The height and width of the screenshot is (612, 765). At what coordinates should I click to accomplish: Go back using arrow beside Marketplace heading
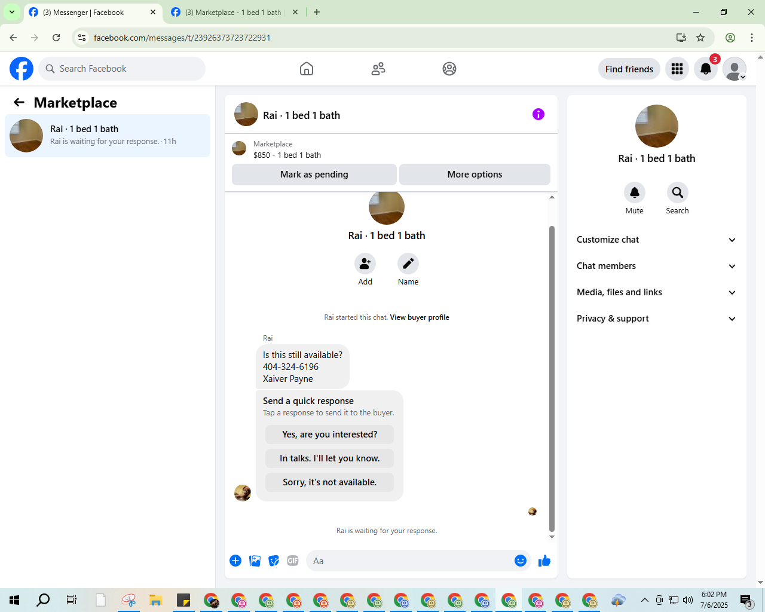[x=19, y=103]
